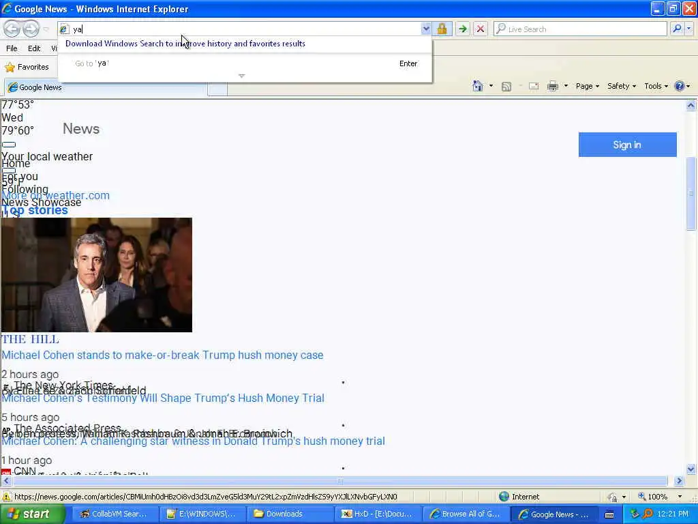The height and width of the screenshot is (524, 698).
Task: Switch to Browse All of G... taskbar window
Action: (x=466, y=514)
